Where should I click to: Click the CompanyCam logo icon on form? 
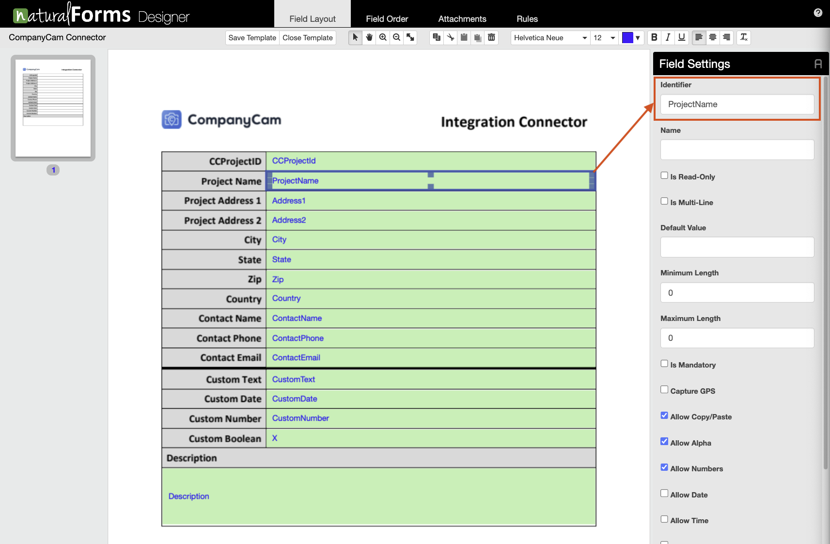coord(172,119)
